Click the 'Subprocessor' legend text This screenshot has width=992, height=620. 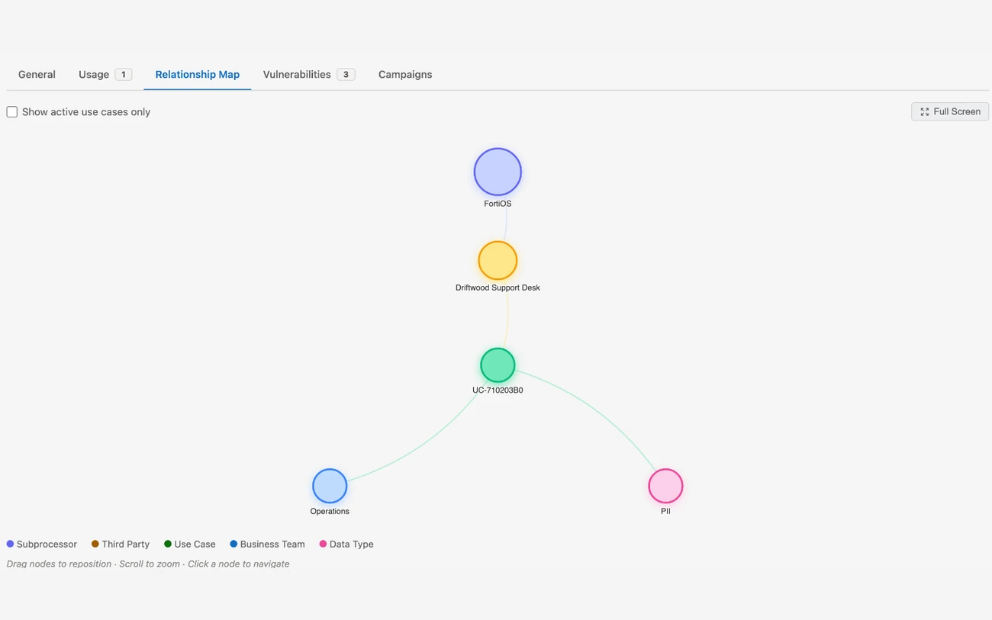47,545
